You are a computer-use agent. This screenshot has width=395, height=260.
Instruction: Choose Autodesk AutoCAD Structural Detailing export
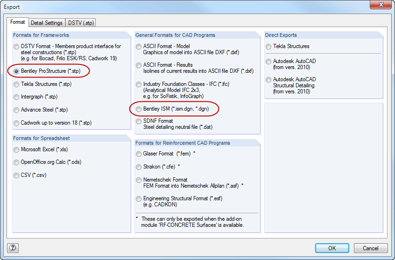pos(268,80)
